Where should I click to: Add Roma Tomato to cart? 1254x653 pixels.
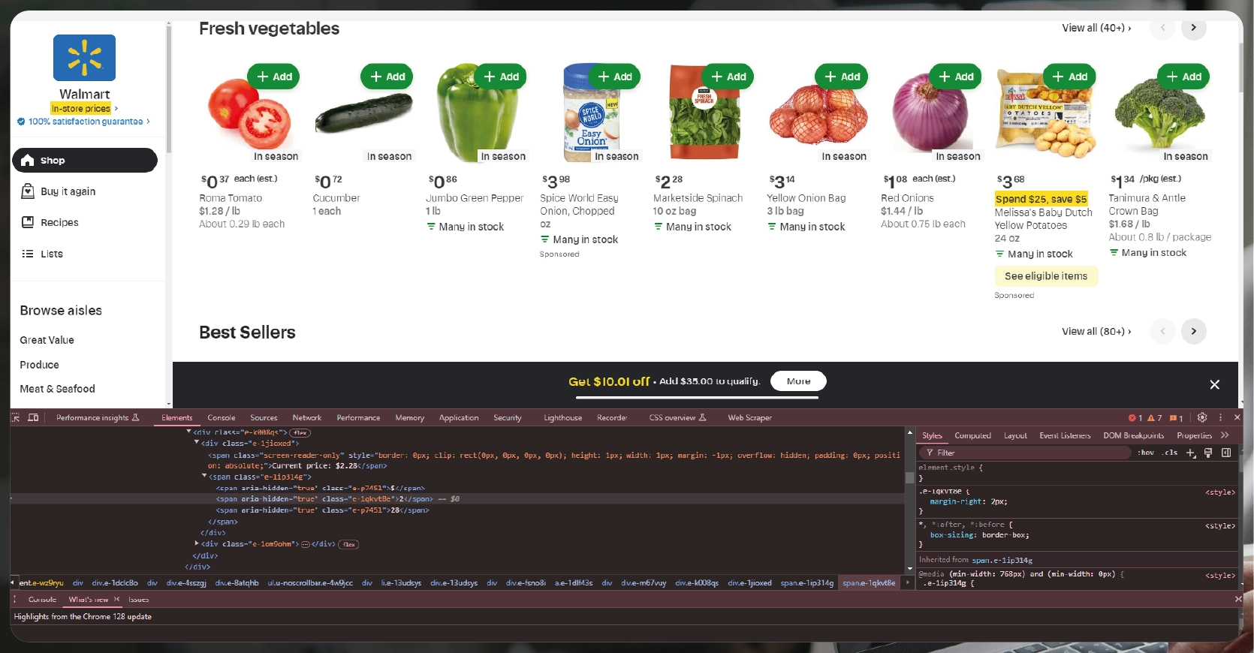(x=273, y=77)
